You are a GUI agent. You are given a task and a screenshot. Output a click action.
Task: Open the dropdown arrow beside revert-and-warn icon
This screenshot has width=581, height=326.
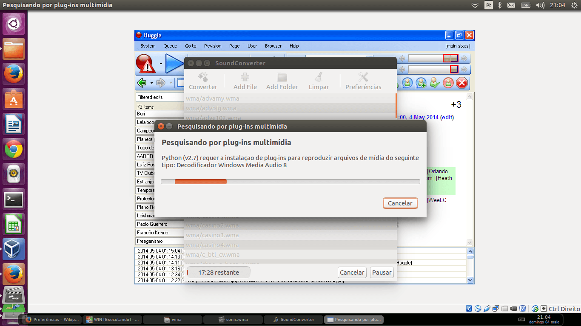pos(161,64)
